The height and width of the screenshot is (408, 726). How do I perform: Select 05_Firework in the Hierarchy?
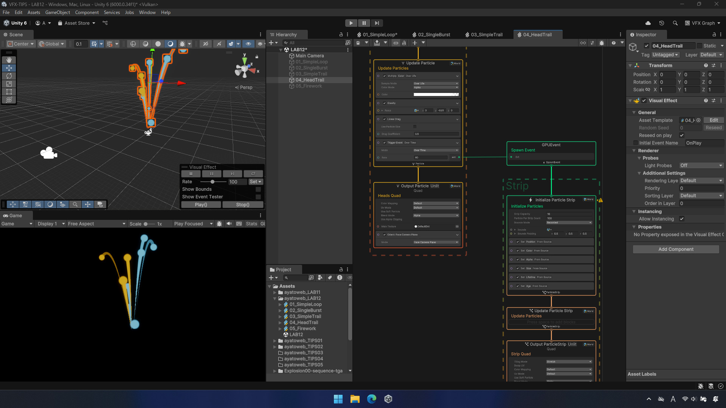coord(309,86)
